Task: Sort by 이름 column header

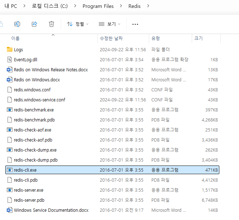Action: [15, 38]
